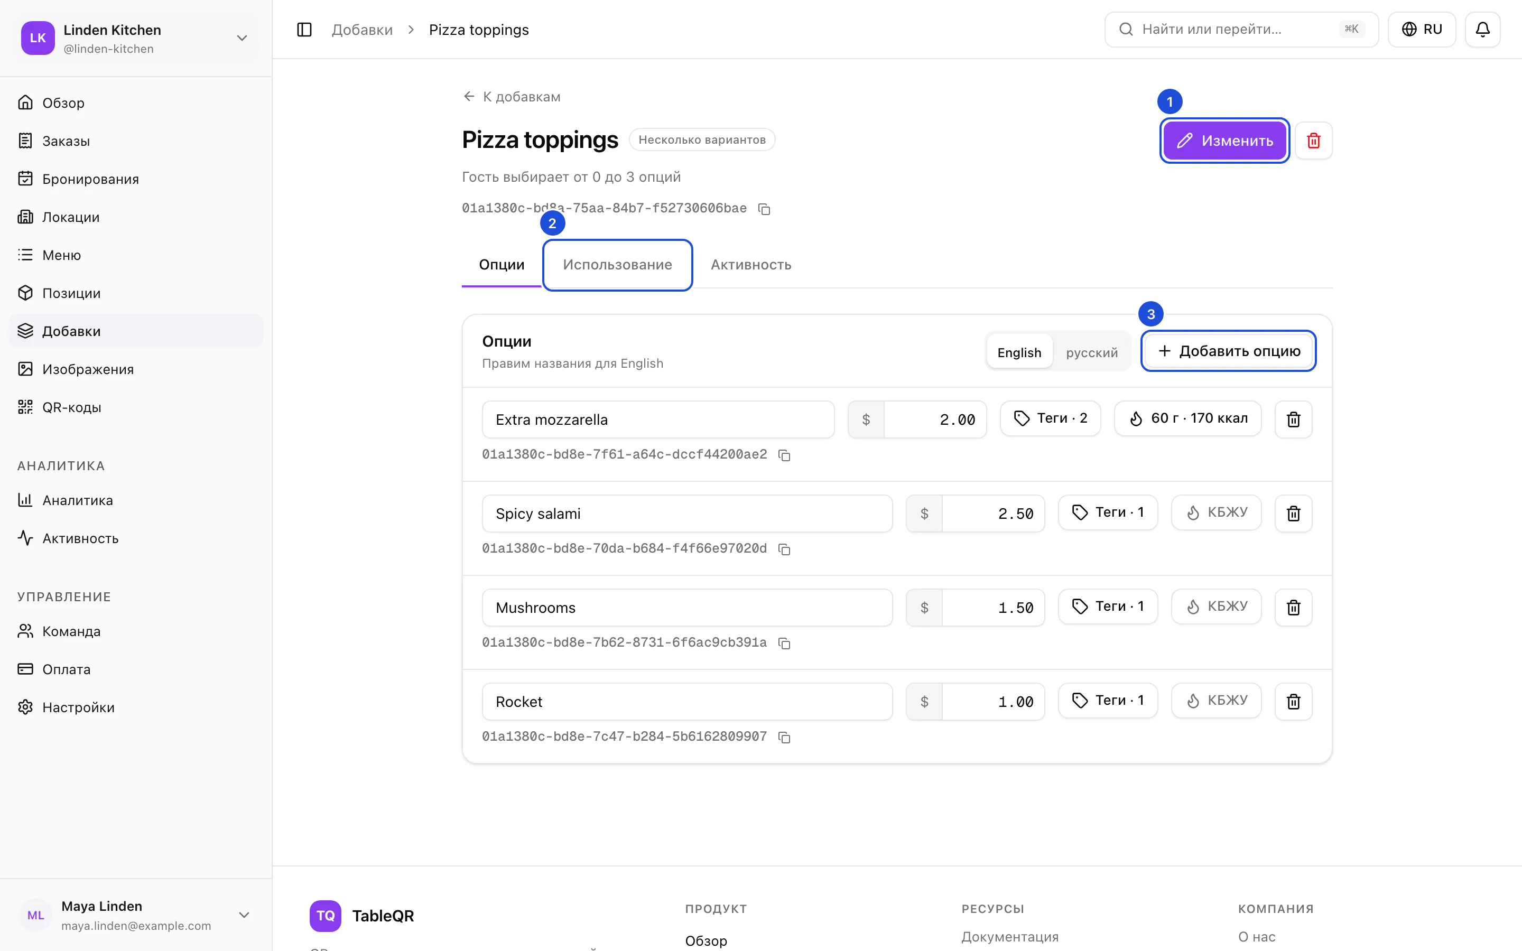Open 60 г · 170 ккал nutrition button
This screenshot has height=951, width=1522.
(x=1187, y=419)
